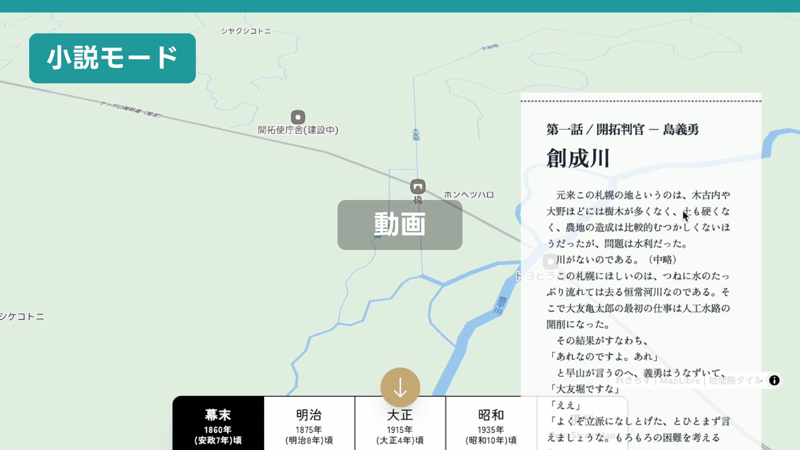
Task: Click the シケコトニ place label
Action: (x=22, y=317)
